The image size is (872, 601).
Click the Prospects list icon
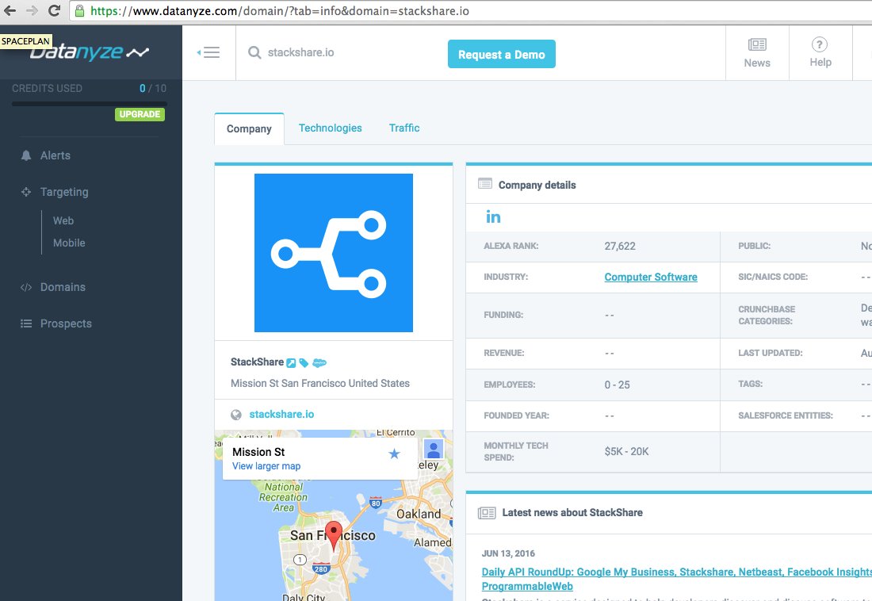point(25,323)
